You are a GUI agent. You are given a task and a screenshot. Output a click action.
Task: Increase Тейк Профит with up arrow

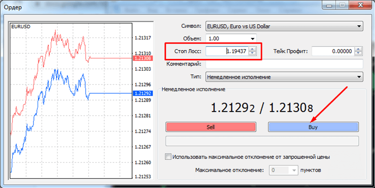coord(358,49)
